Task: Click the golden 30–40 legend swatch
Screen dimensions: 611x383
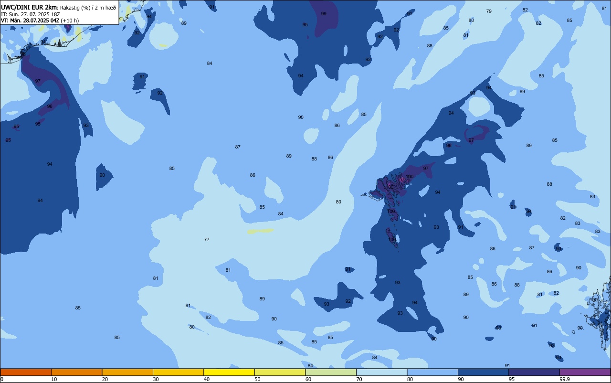Action: [x=178, y=372]
